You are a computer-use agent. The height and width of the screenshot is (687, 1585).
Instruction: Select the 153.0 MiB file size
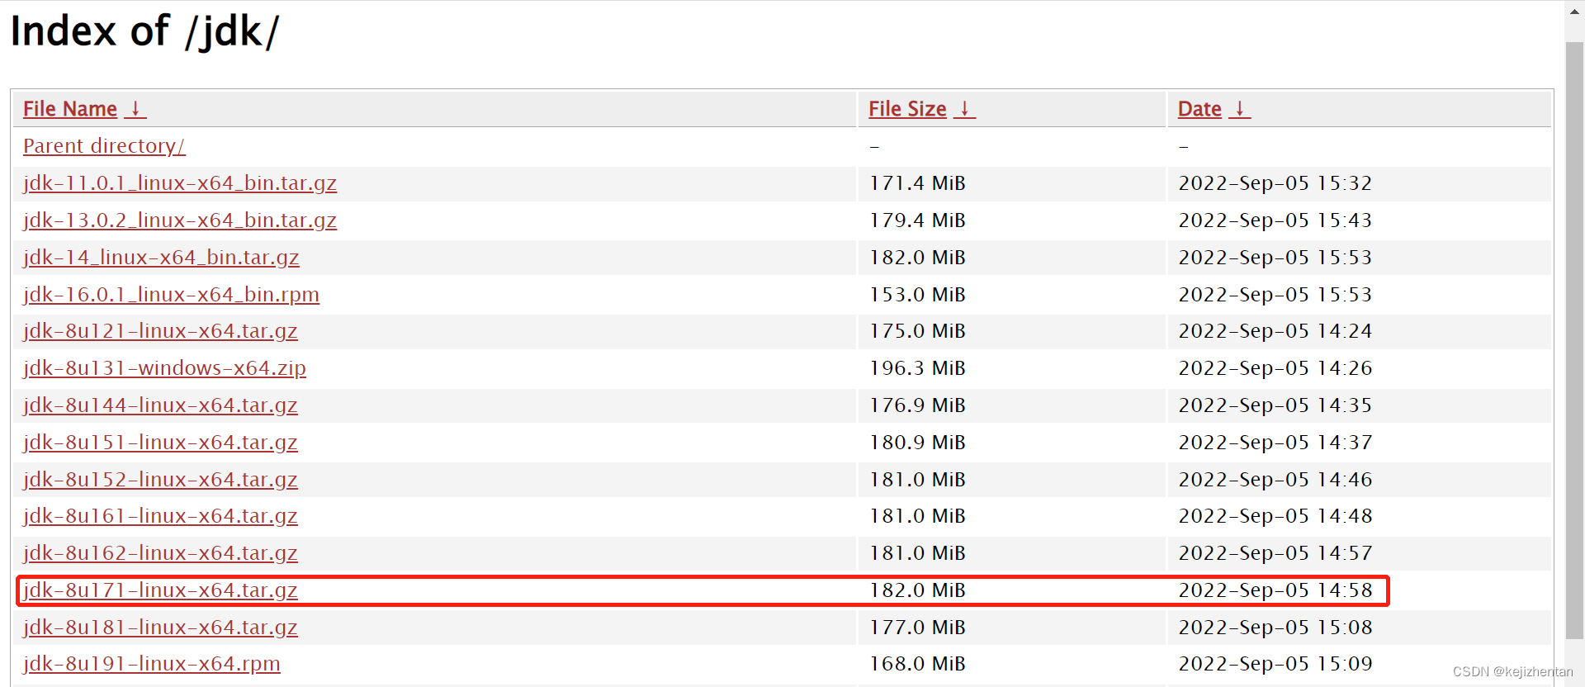[917, 295]
